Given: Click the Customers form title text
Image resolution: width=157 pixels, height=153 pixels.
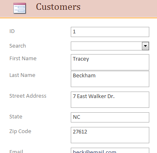Looking at the screenshot, I should pos(58,7).
